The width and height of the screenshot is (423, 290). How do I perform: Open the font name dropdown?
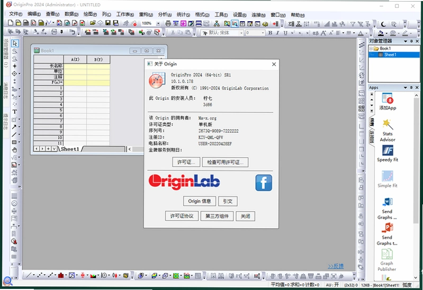click(241, 33)
